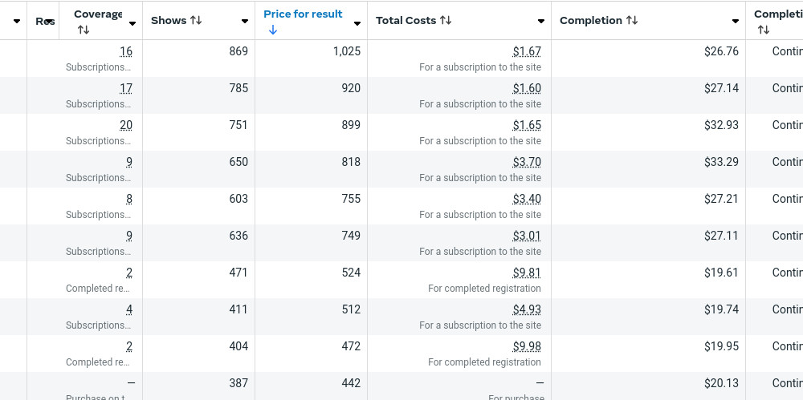803x400 pixels.
Task: Click the underlined 16 result value
Action: tap(126, 51)
